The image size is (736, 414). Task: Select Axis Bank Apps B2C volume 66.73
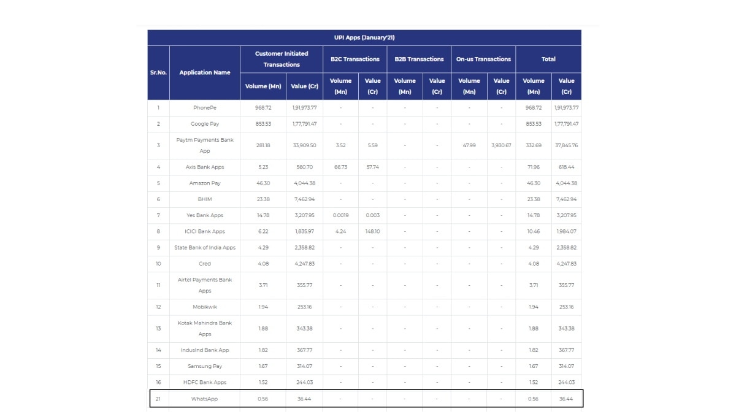(x=340, y=167)
